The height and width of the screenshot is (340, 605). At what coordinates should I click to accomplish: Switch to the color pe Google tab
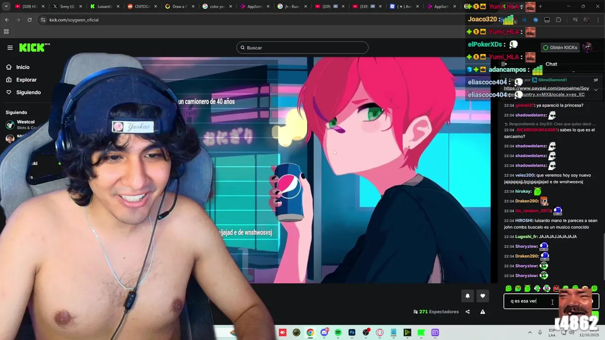click(x=216, y=7)
